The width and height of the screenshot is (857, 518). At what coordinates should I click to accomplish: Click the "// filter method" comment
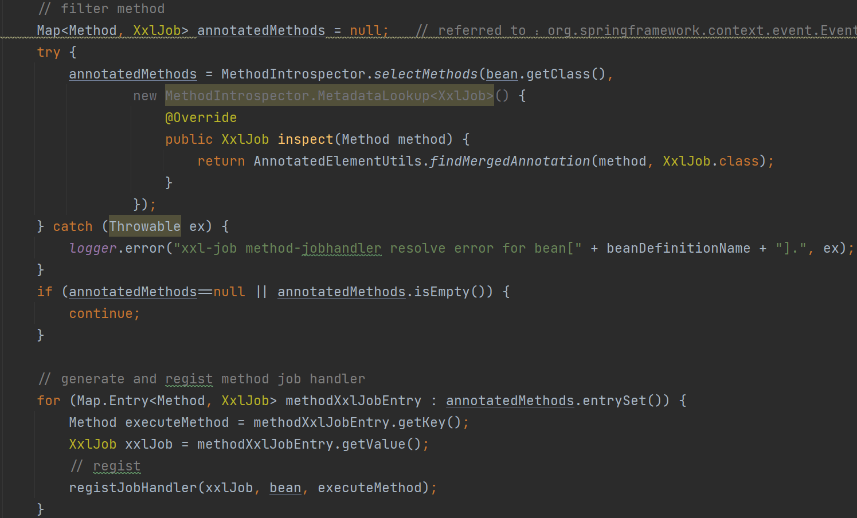(x=101, y=9)
